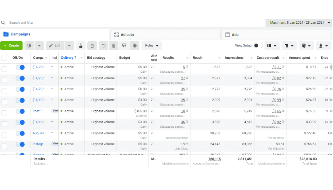This screenshot has height=190, width=333.
Task: Expand the columns layout dropdown
Action: (x=272, y=46)
